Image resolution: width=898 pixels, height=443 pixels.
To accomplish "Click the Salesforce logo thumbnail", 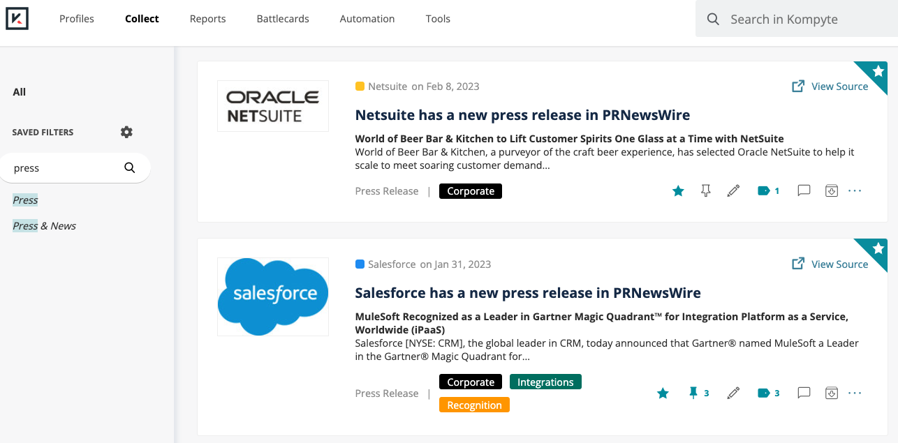I will [x=273, y=296].
